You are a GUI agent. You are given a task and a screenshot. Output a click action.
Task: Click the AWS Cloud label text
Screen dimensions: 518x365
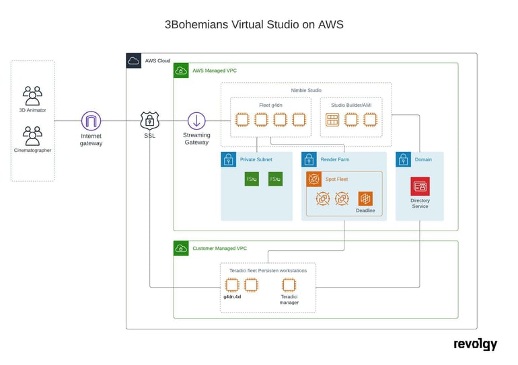[157, 60]
